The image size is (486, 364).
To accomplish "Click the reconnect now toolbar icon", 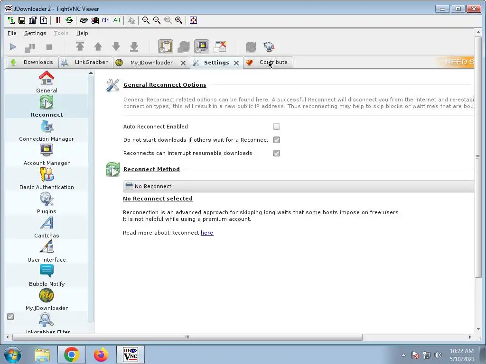I will (251, 47).
